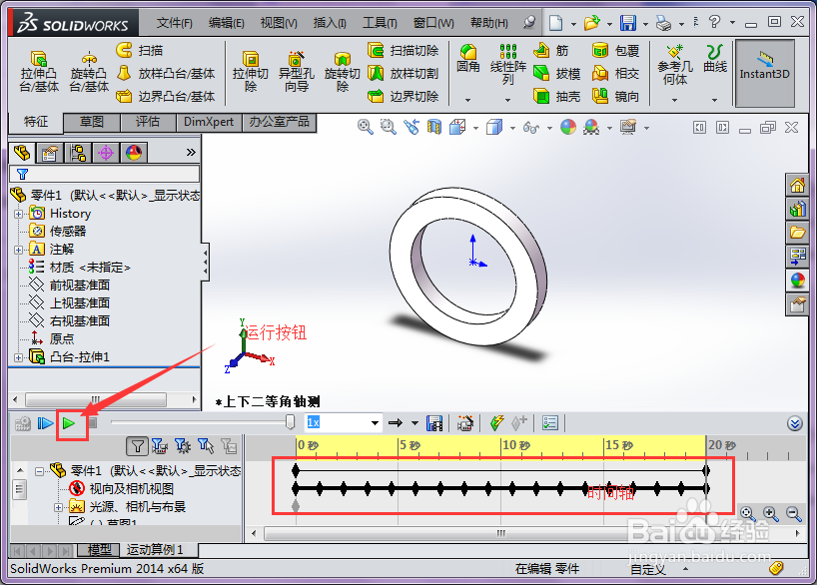Image resolution: width=817 pixels, height=585 pixels.
Task: Open the 视图(V) menu
Action: click(x=279, y=23)
